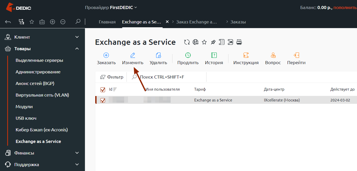357x171 pixels.
Task: Pin the Exchange as a Service tab
Action: (x=213, y=42)
